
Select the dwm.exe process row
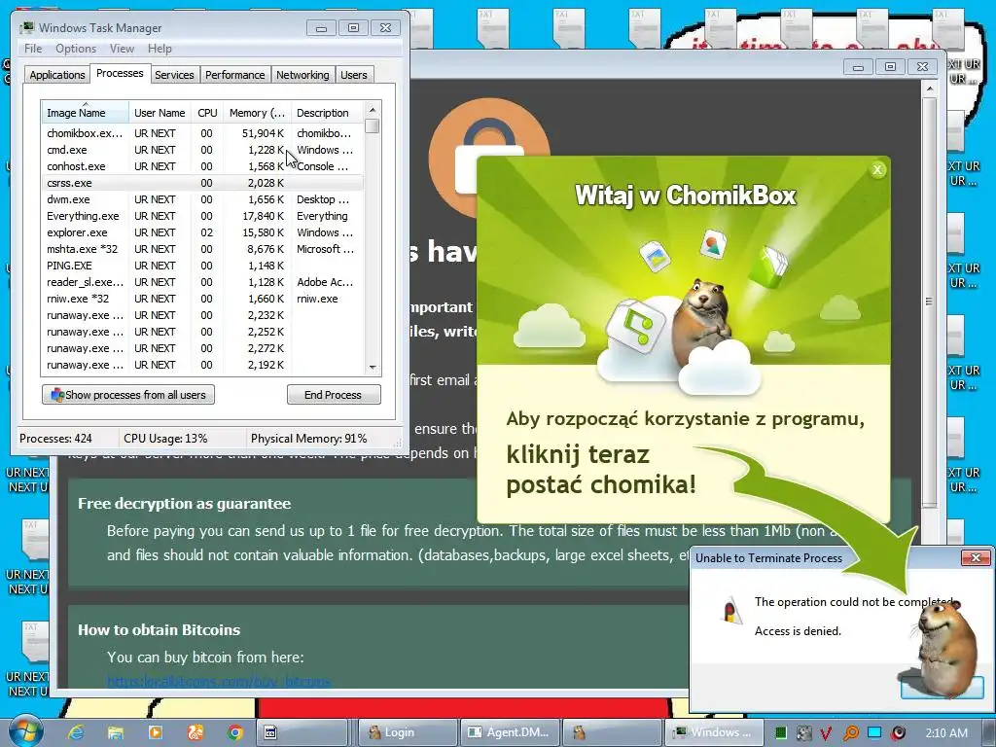pos(202,199)
